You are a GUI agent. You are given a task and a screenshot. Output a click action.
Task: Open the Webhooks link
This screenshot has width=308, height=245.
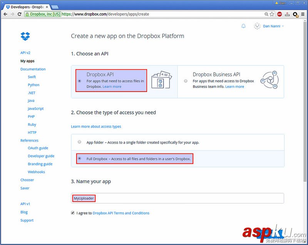click(36, 172)
